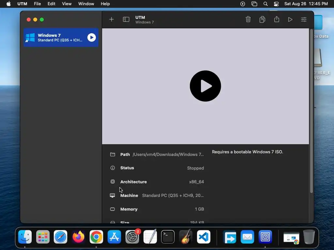Viewport: 334px width, 250px height.
Task: Open System Preferences from the Dock
Action: pos(132,237)
